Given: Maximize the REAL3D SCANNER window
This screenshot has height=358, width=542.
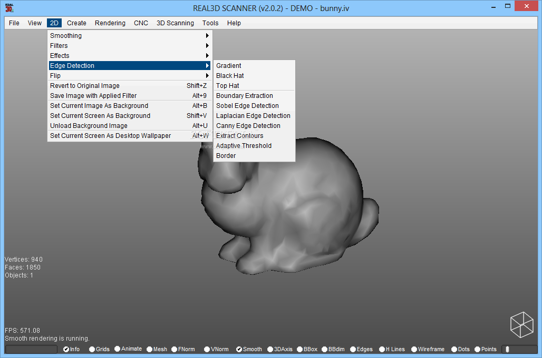Looking at the screenshot, I should click(507, 6).
